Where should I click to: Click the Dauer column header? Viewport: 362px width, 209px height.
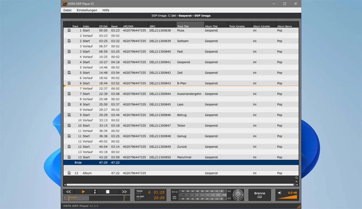[116, 25]
